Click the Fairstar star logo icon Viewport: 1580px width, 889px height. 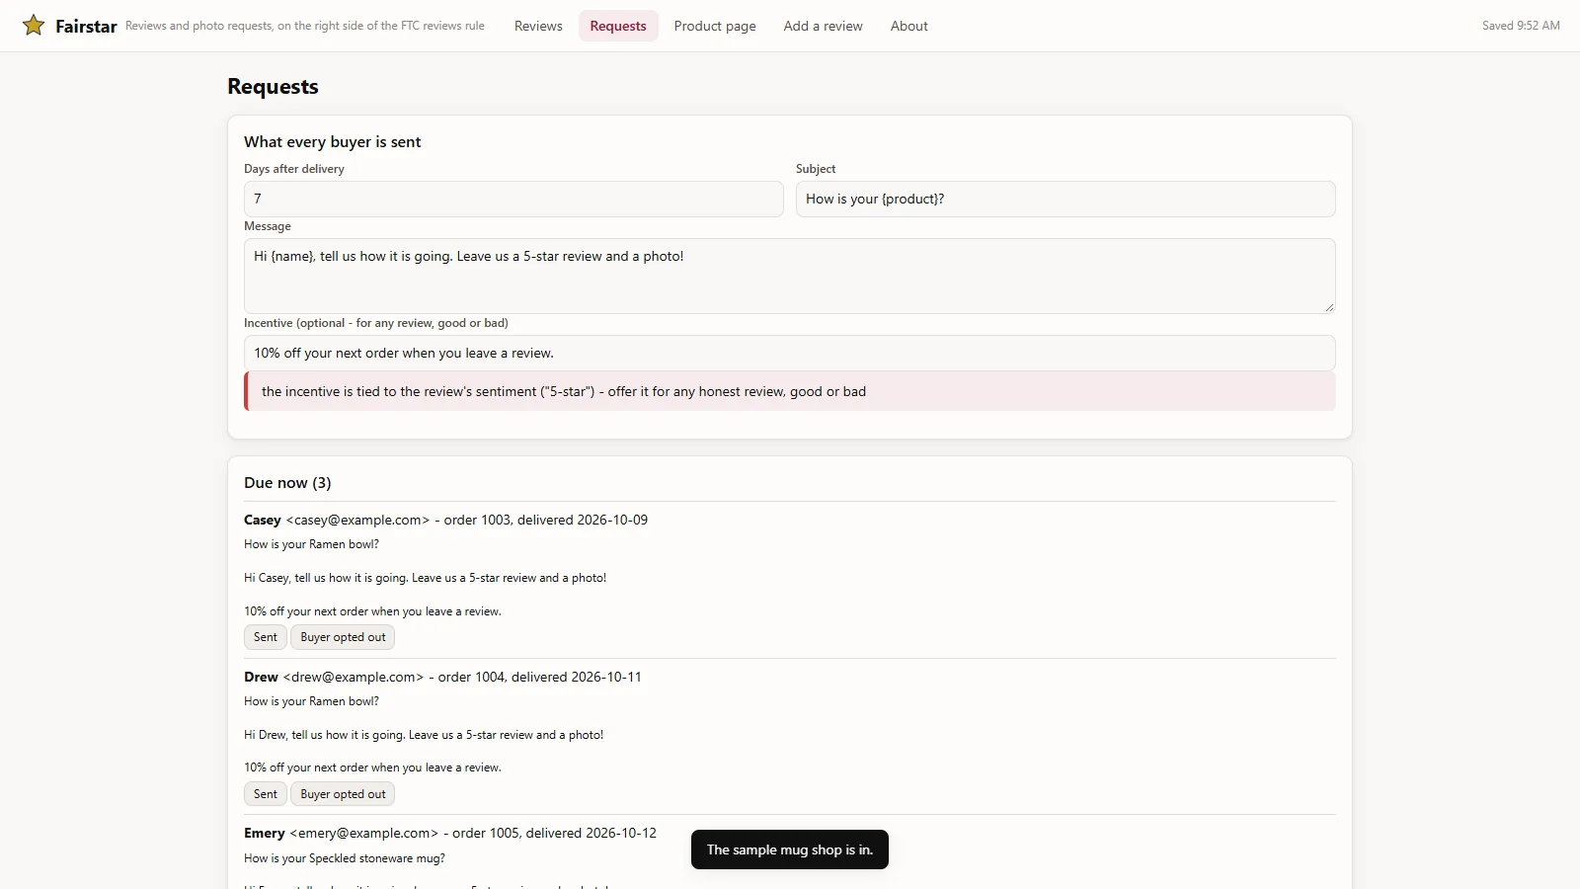pos(34,25)
